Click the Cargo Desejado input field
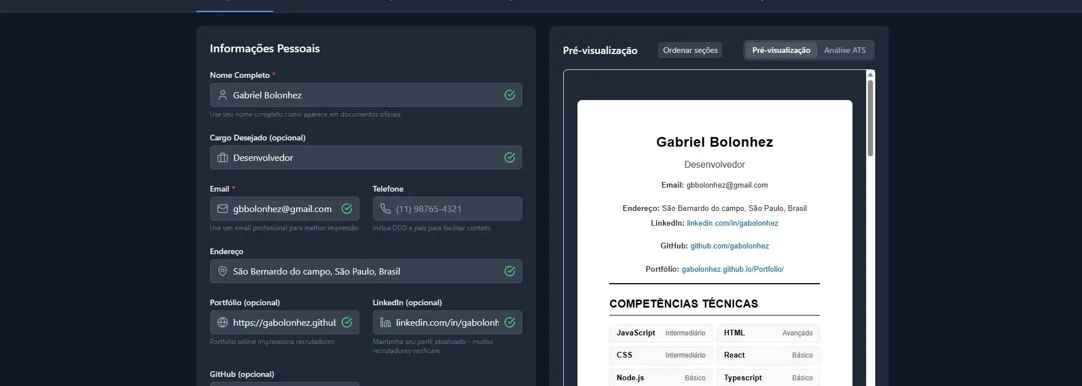This screenshot has height=386, width=1082. [x=364, y=157]
